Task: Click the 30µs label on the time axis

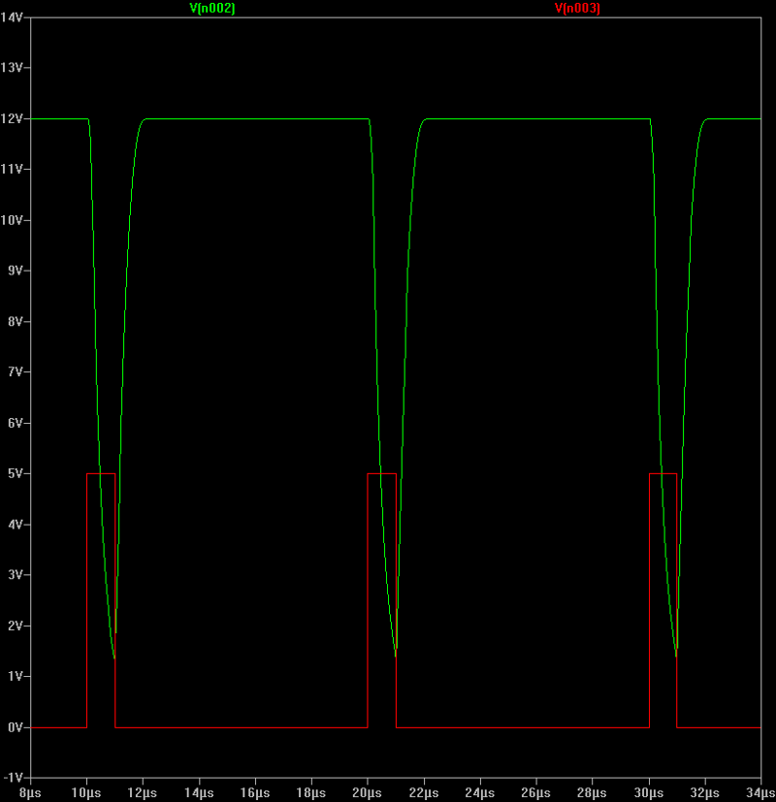Action: [x=649, y=793]
